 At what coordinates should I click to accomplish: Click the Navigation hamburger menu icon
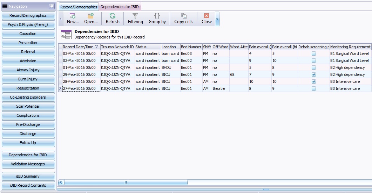pos(5,6)
